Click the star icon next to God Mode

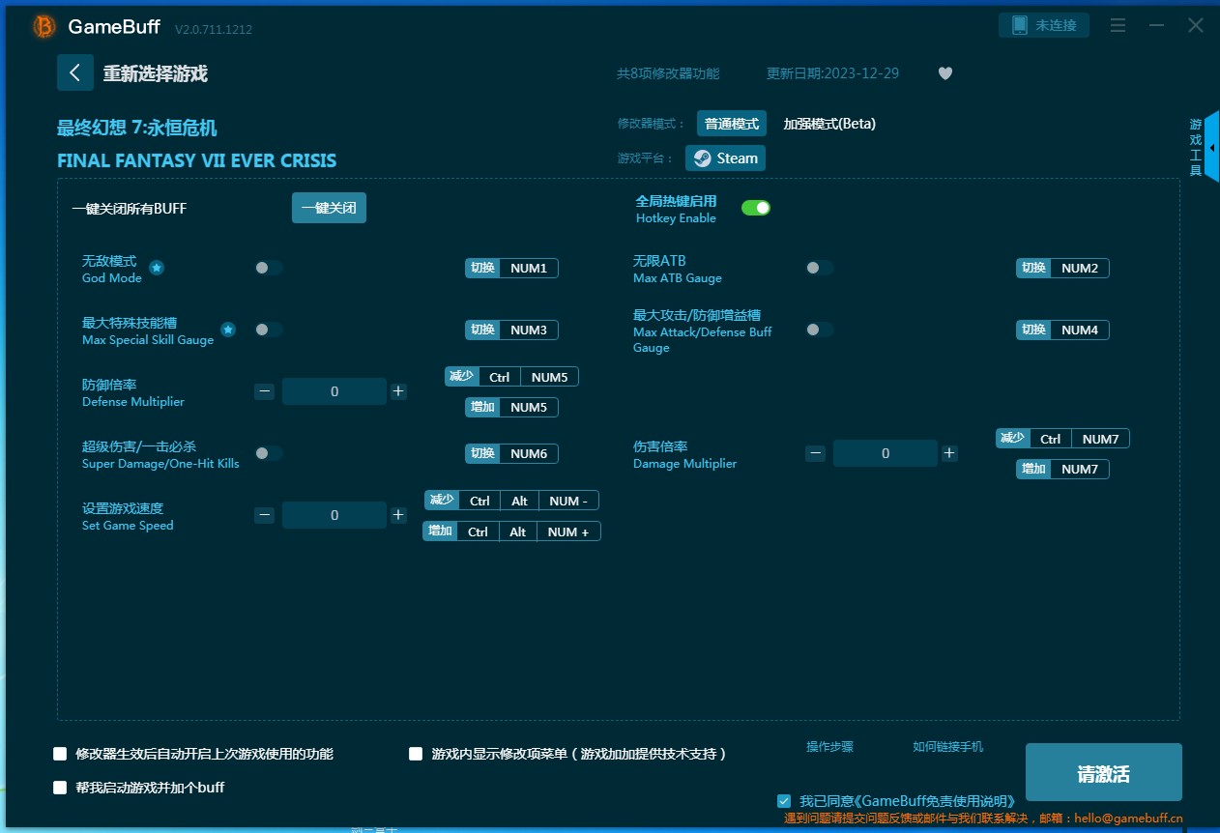click(x=157, y=268)
